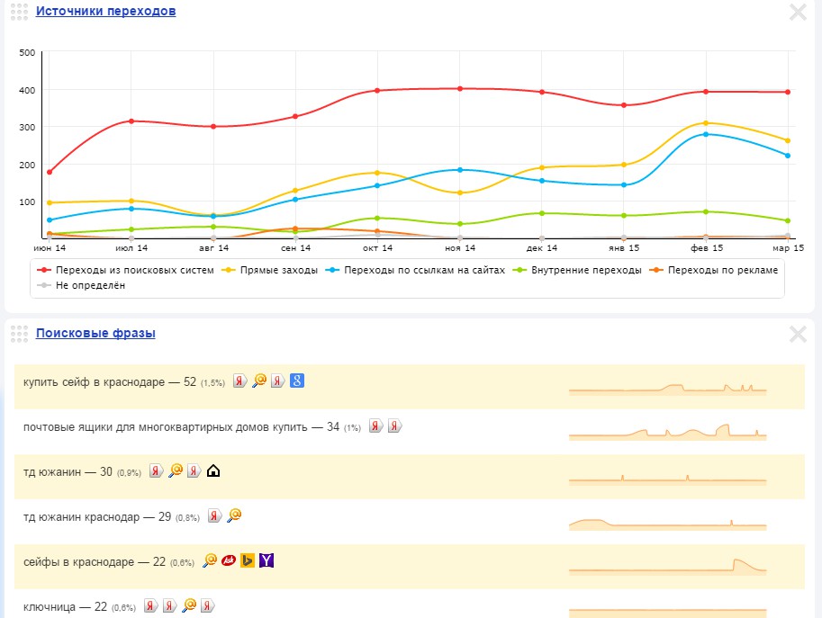The width and height of the screenshot is (822, 618).
Task: Click the июл 14 axis label
Action: 131,247
